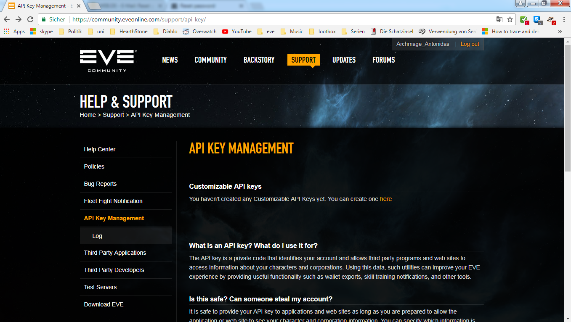Bookmark this page with the star icon
Screen dimensions: 571x322
click(x=510, y=19)
